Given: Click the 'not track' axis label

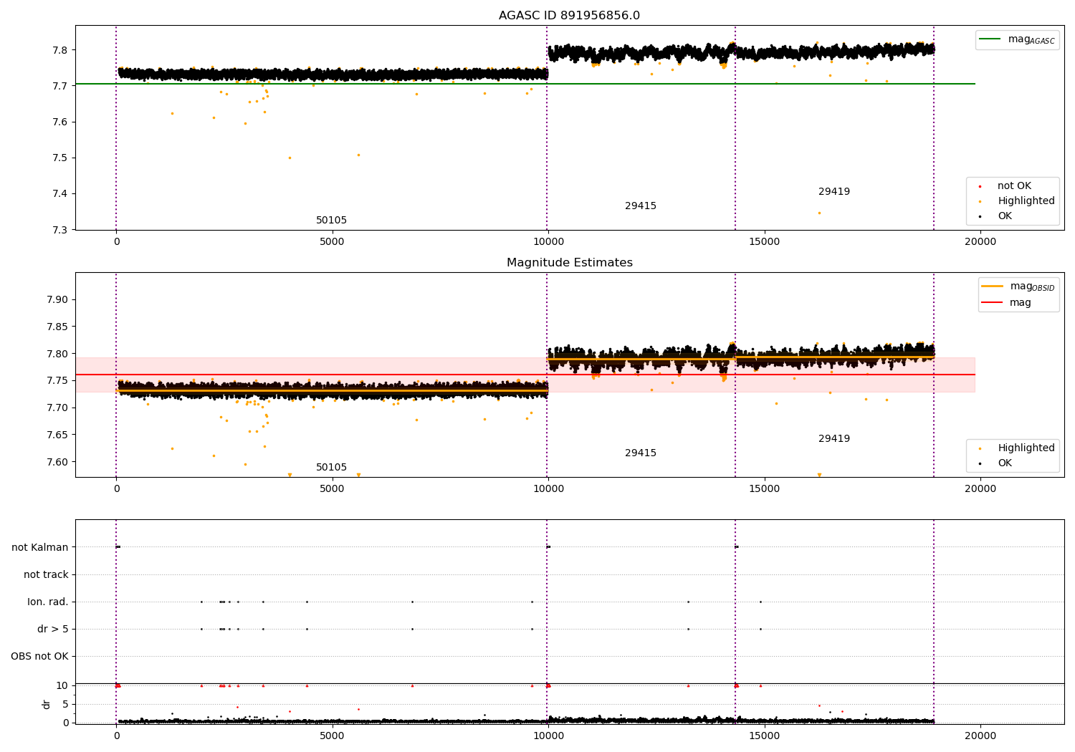Looking at the screenshot, I should (x=46, y=575).
